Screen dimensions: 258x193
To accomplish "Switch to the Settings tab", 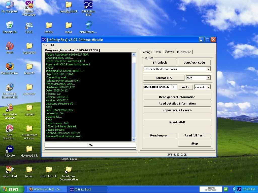I will (x=146, y=52).
